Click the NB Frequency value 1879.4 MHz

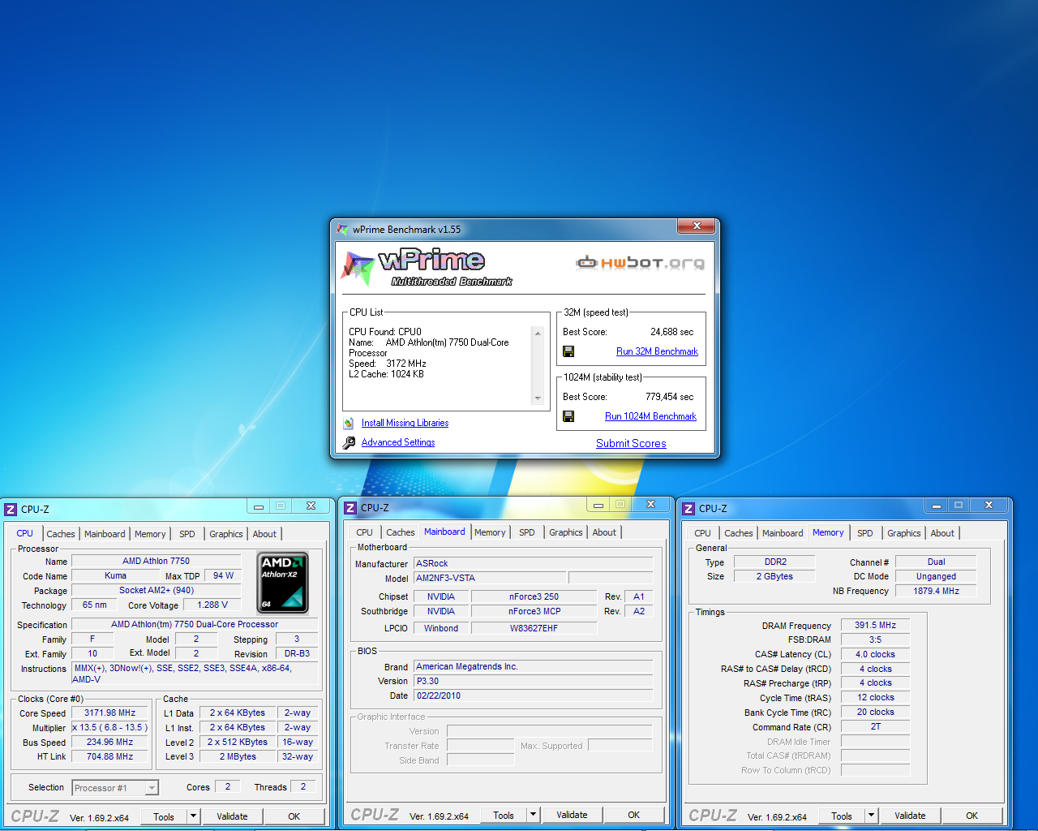click(x=936, y=591)
